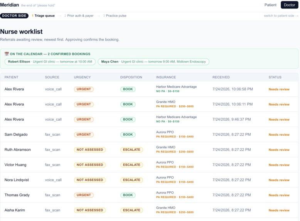Image resolution: width=300 pixels, height=221 pixels.
Task: Sort by the Urgency column header
Action: [x=82, y=77]
